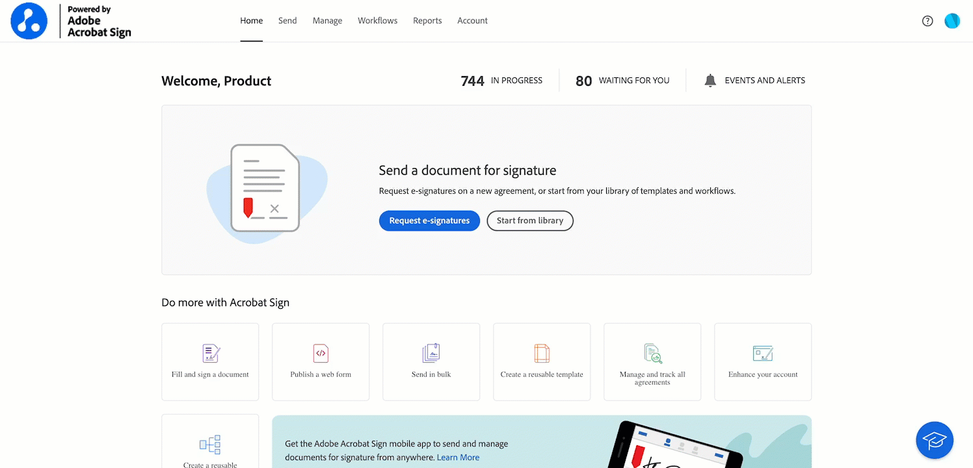Viewport: 973px width, 468px height.
Task: Open the Reports tab
Action: click(427, 21)
